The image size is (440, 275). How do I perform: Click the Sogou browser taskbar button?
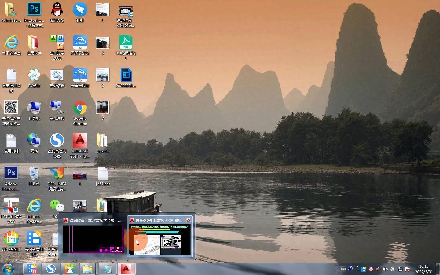[x=51, y=269]
